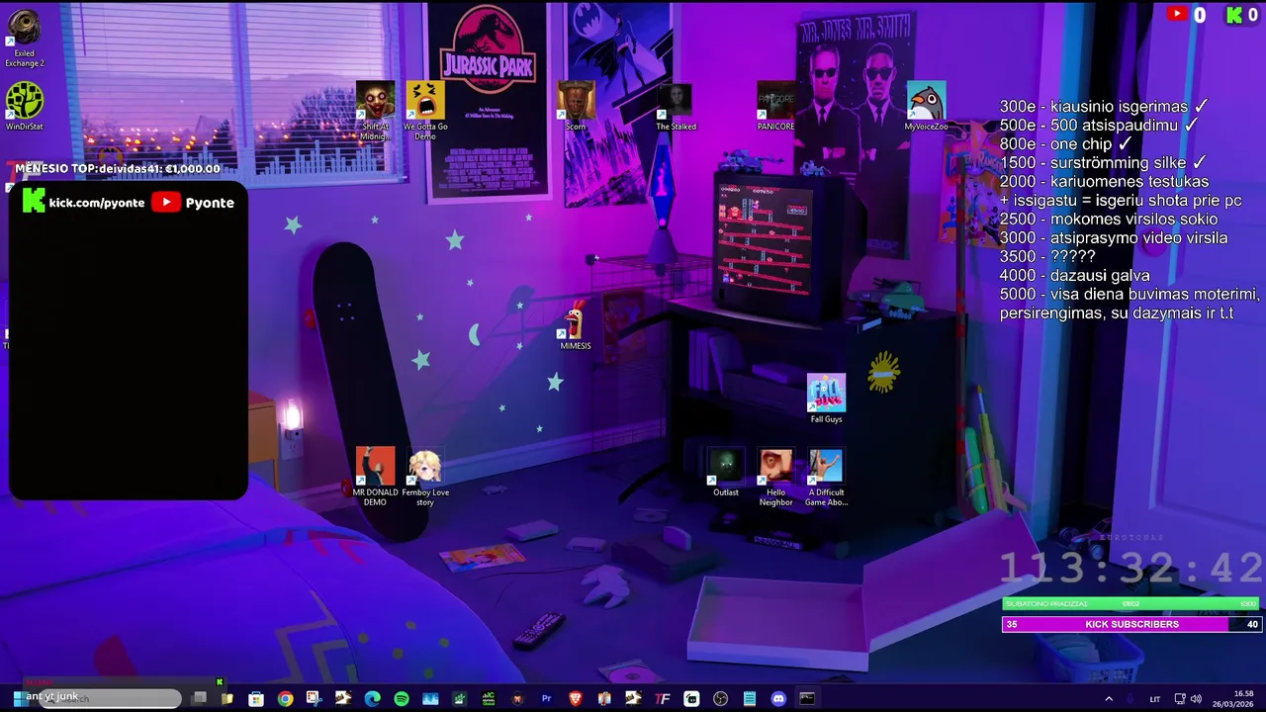The image size is (1266, 712).
Task: Open File Explorer from the taskbar
Action: [x=226, y=699]
